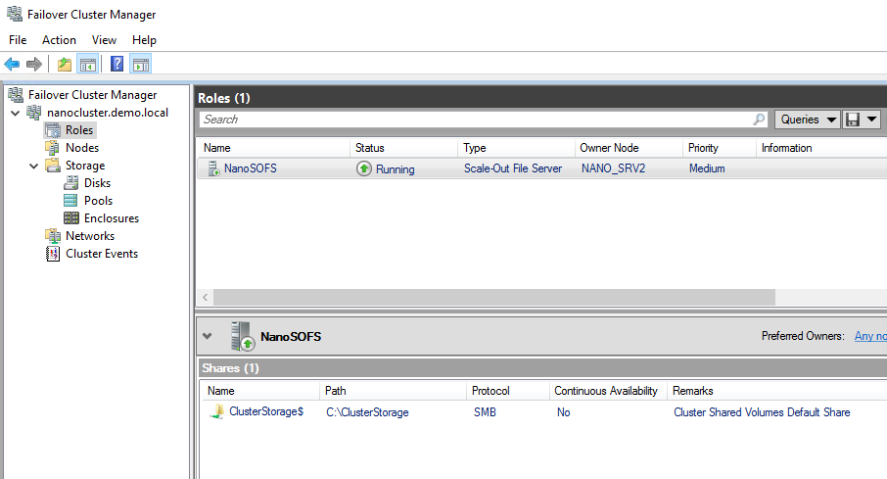Click the NanoSOFS server icon in the details pane
Screen dimensions: 887x479
click(243, 336)
